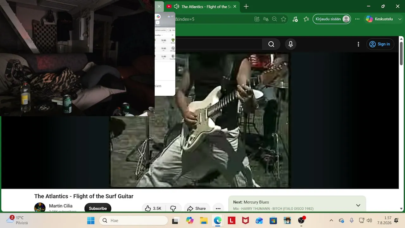Open Outlook from the taskbar
This screenshot has height=228, width=405.
(259, 220)
